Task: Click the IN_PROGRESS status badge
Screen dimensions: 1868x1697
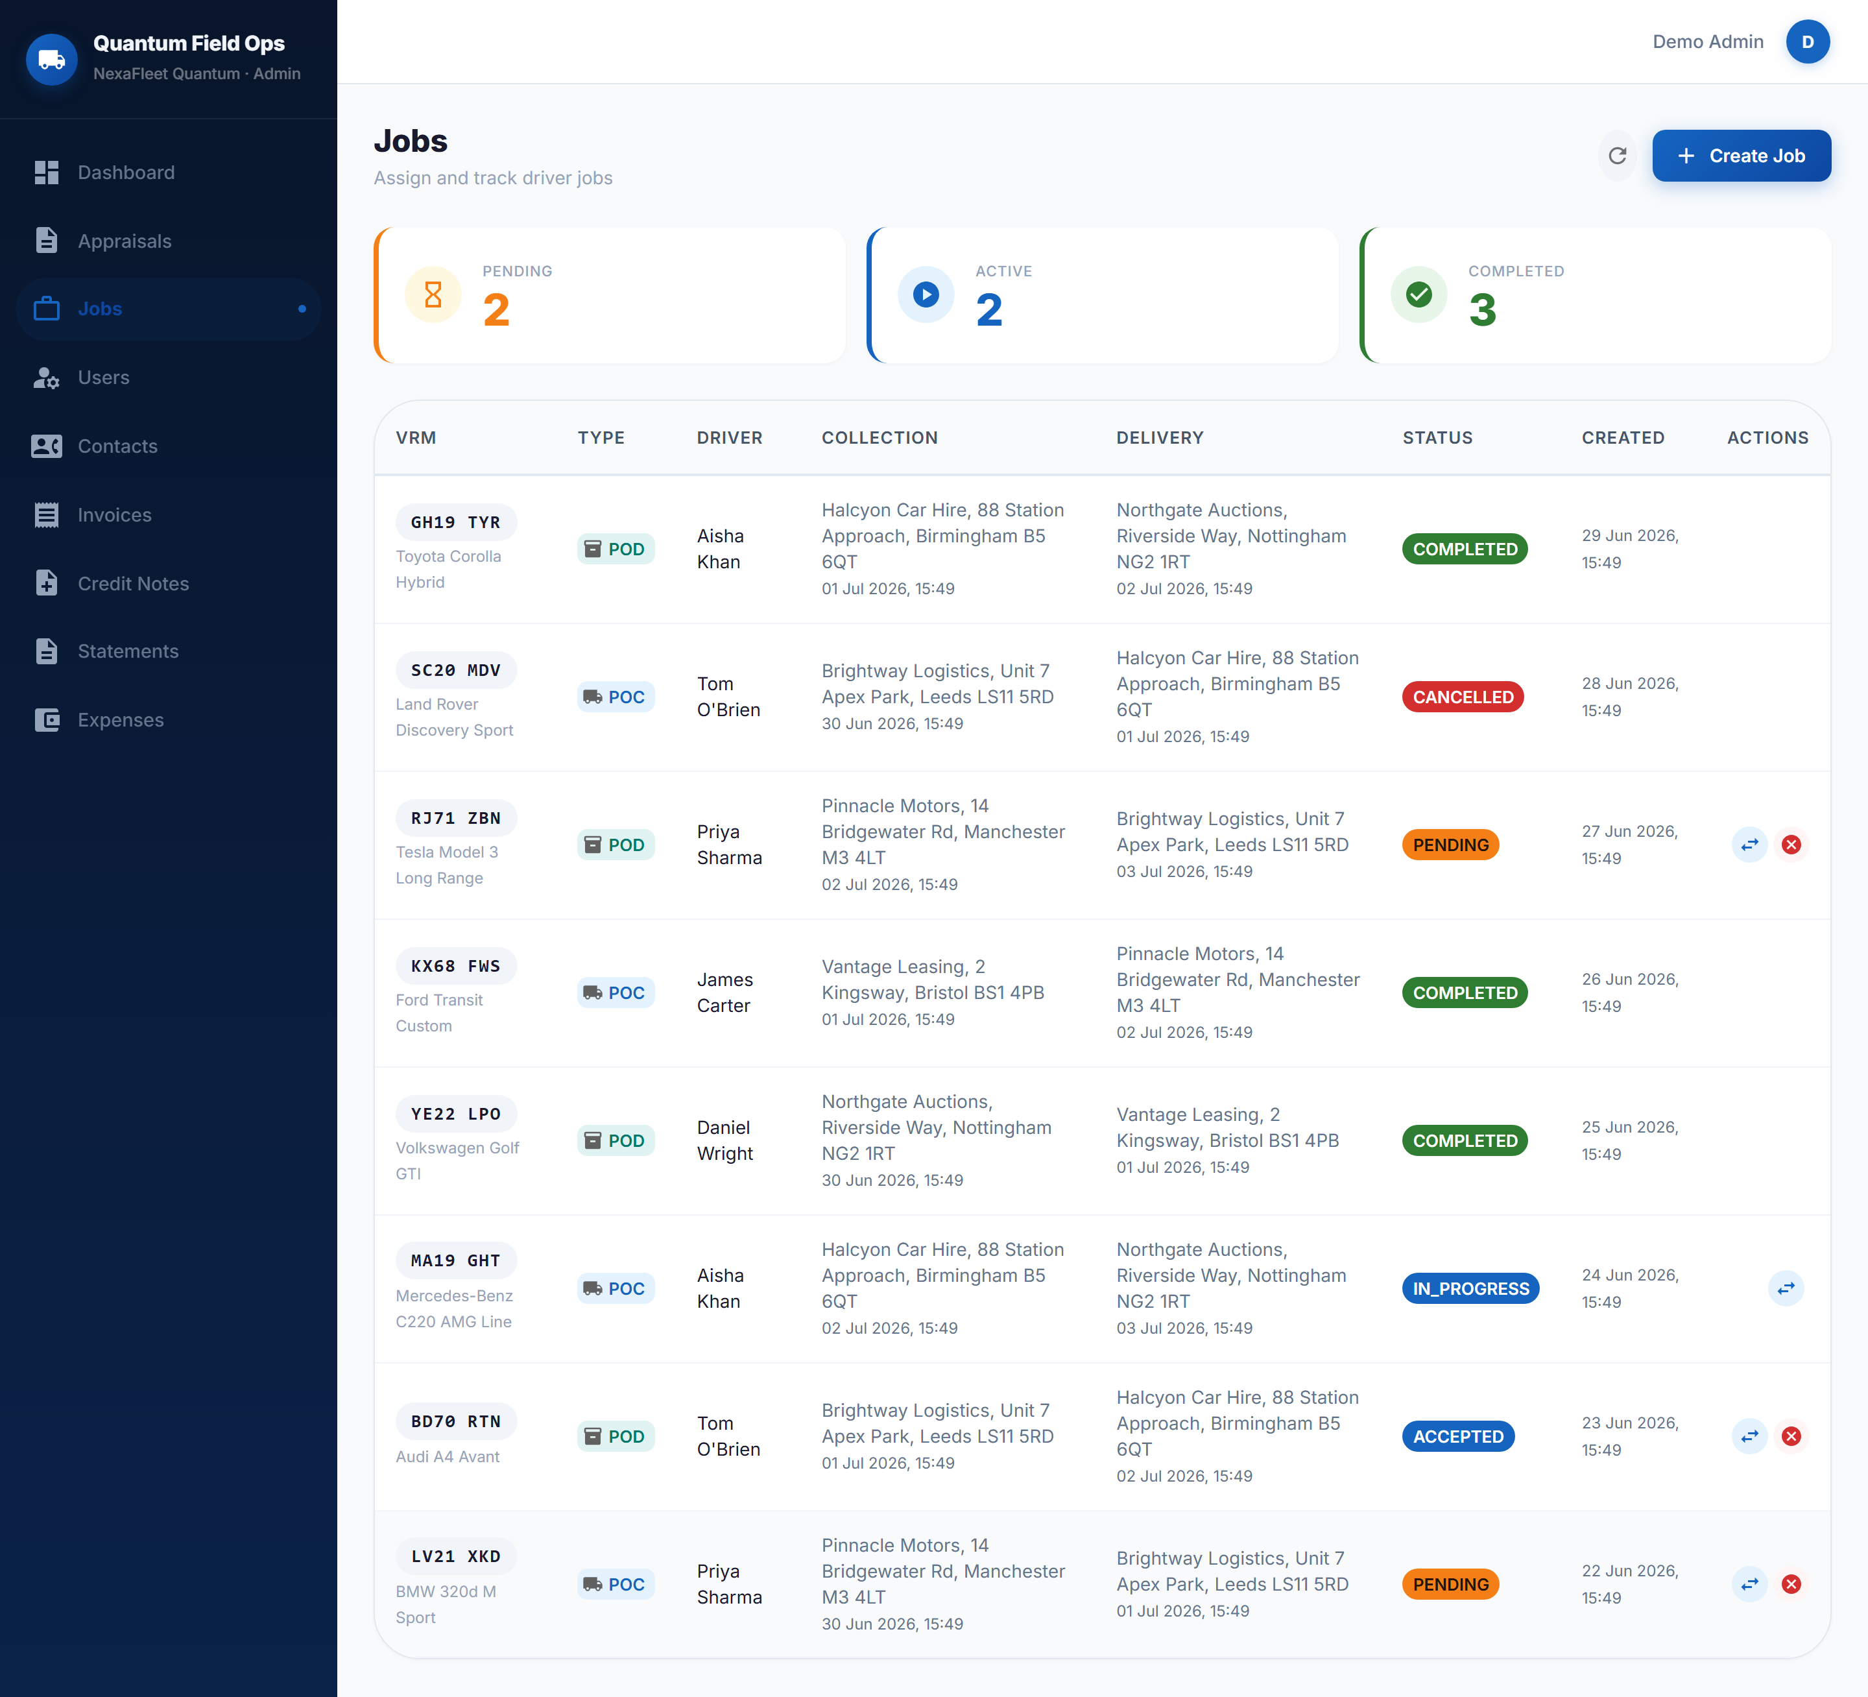Action: tap(1470, 1288)
